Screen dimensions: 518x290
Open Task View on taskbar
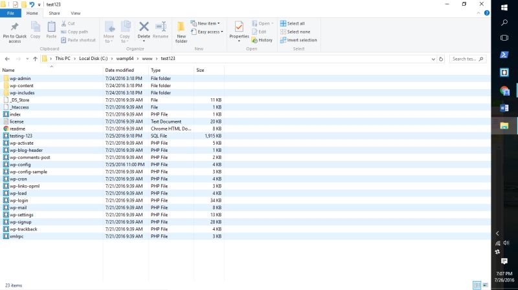[504, 38]
